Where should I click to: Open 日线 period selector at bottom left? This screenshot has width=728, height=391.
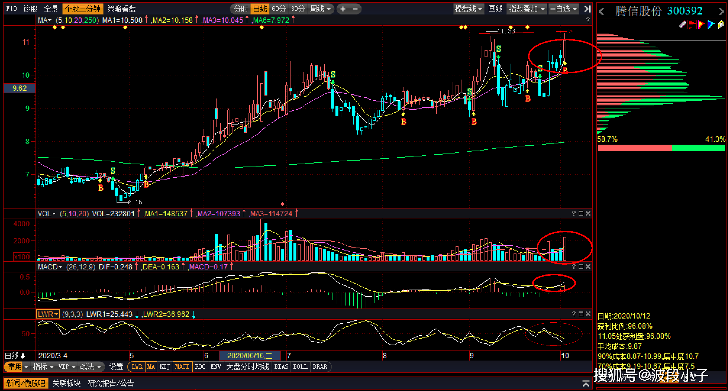point(15,356)
